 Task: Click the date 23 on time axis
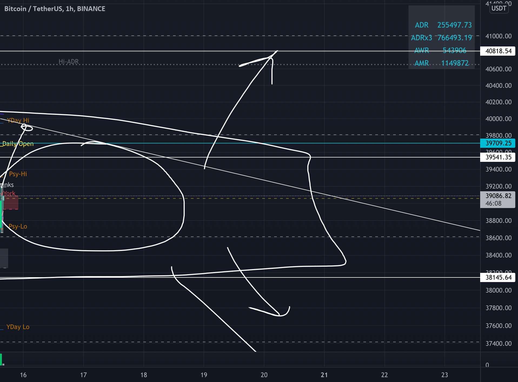point(445,375)
